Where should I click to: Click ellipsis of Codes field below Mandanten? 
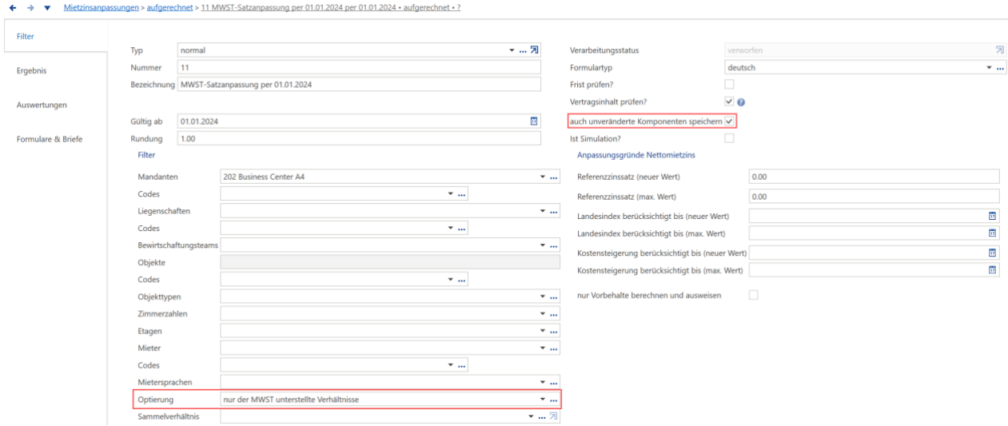461,193
